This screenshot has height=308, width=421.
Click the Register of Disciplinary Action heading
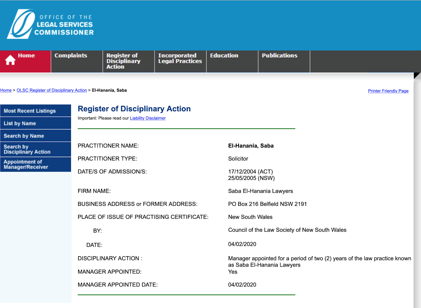134,109
